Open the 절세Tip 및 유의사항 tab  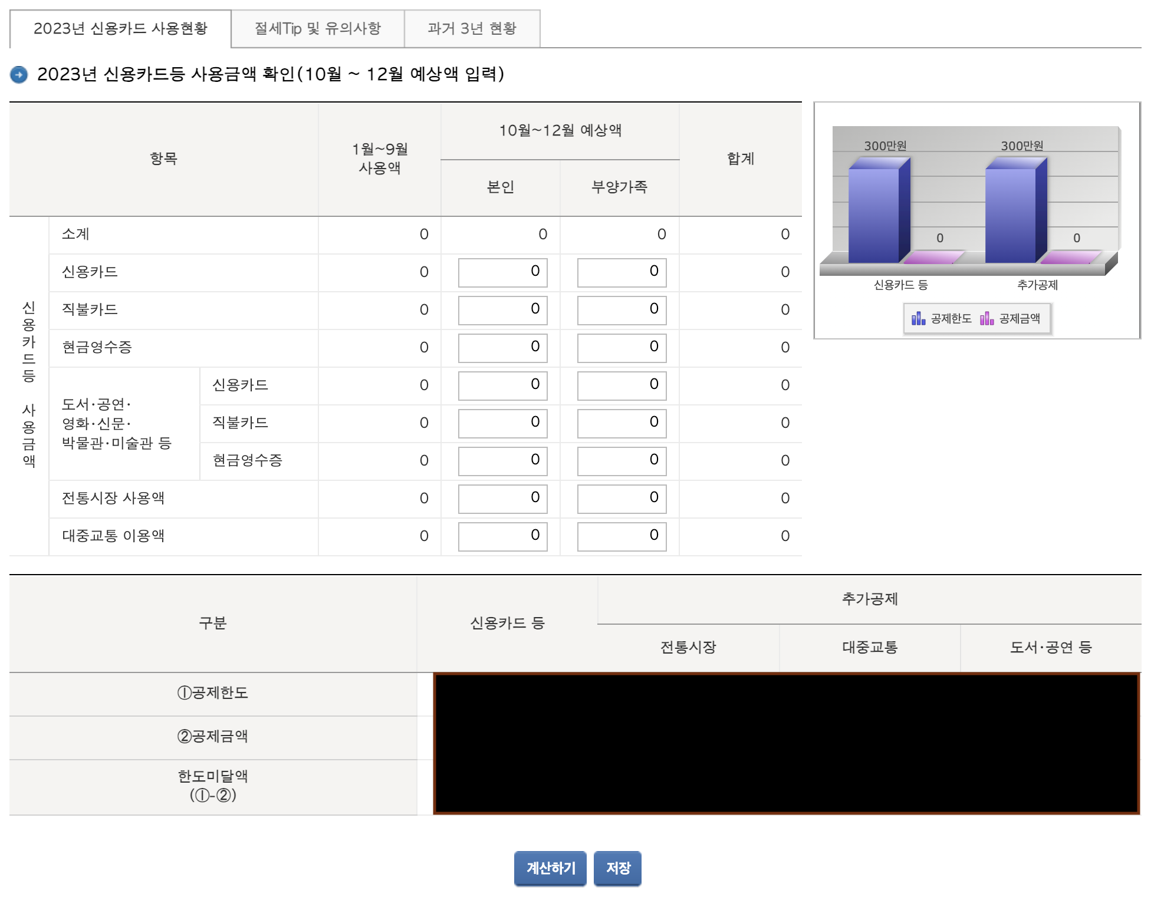(317, 28)
